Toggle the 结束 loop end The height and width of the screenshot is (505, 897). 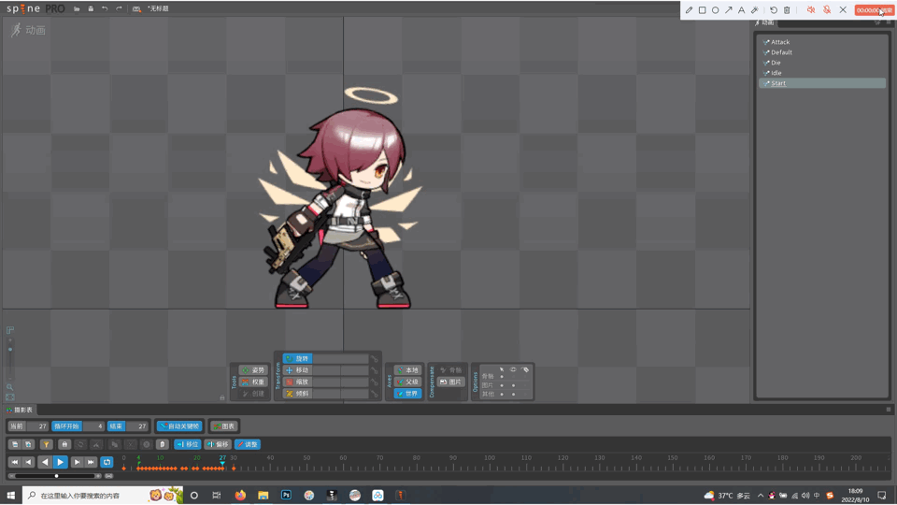tap(117, 426)
